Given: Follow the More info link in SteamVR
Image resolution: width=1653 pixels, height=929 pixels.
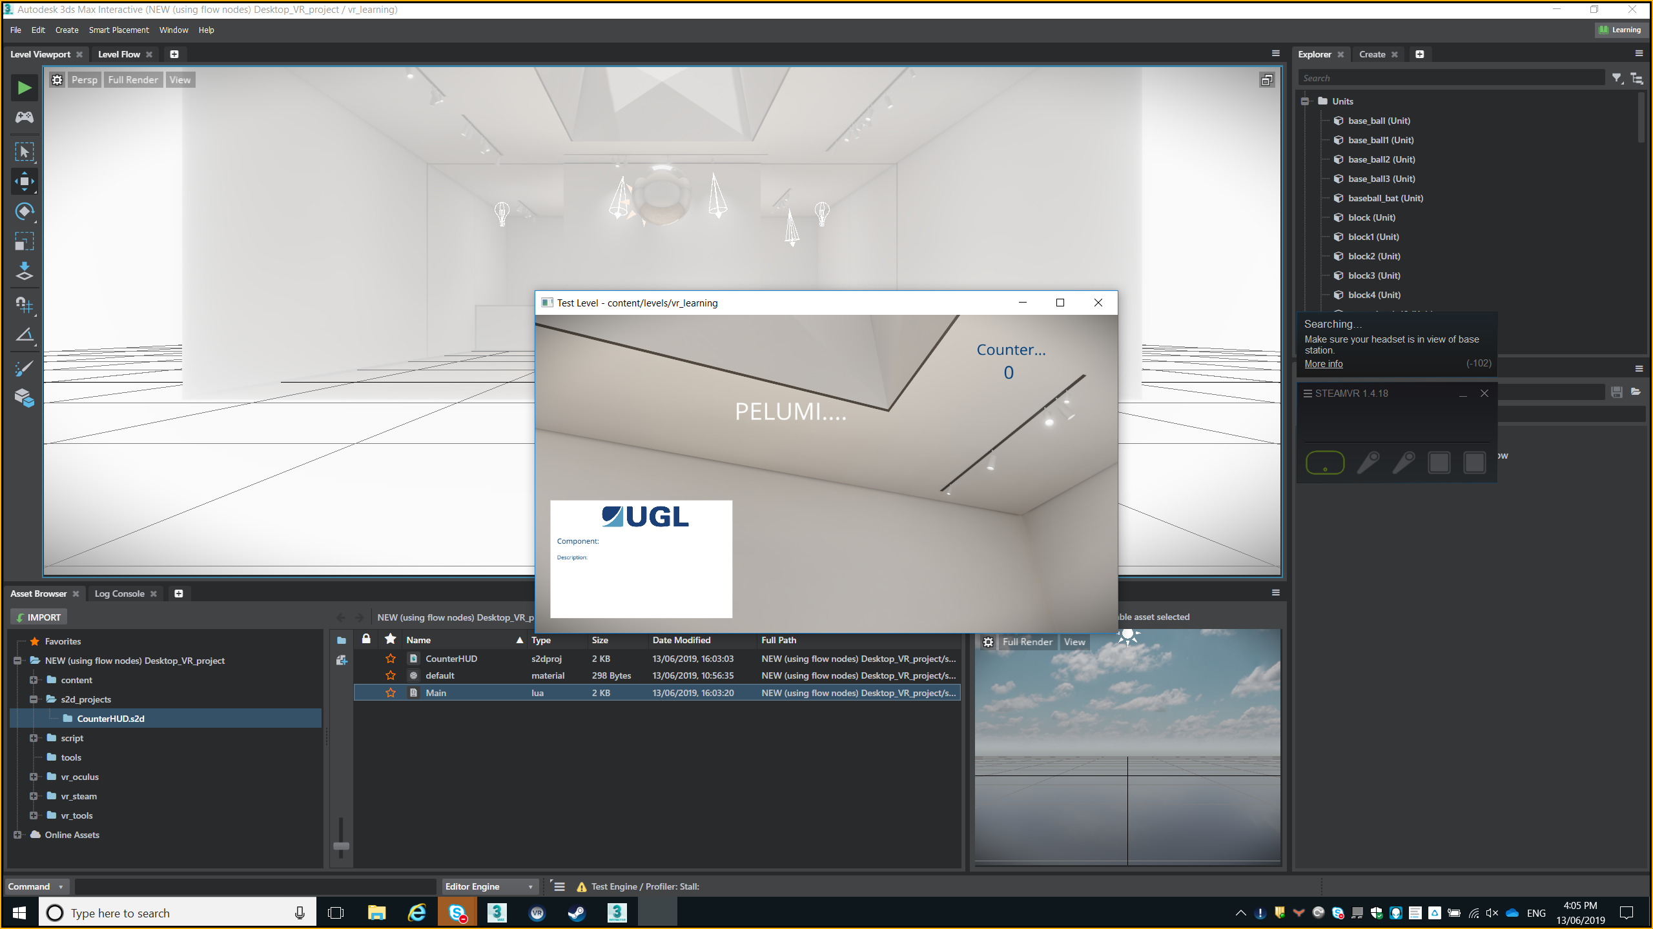Looking at the screenshot, I should (x=1324, y=364).
